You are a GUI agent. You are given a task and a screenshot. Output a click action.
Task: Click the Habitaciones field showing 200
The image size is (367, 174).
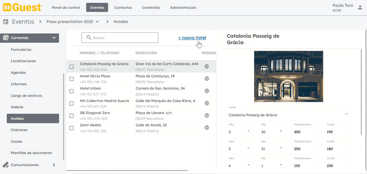point(305,148)
